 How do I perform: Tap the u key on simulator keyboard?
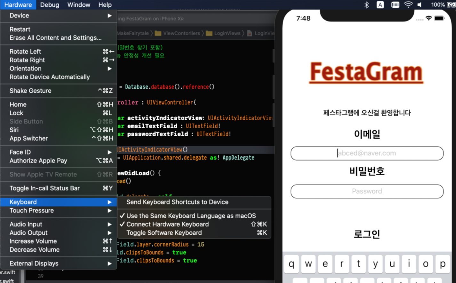(x=392, y=264)
